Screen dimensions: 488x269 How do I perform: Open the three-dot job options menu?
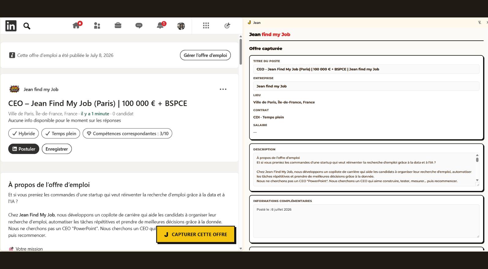click(x=223, y=89)
